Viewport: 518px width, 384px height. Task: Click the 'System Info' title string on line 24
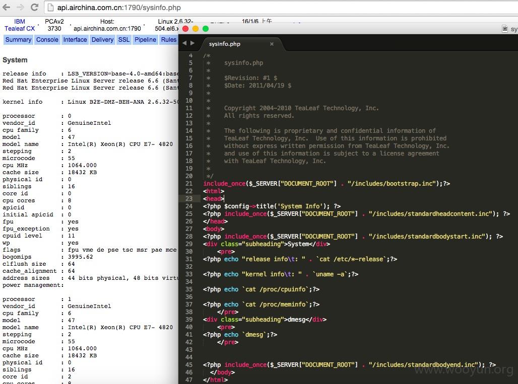pos(300,206)
